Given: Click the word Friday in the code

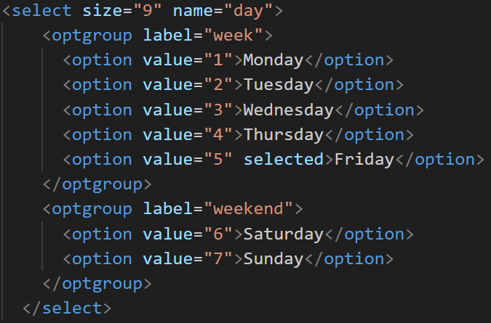Looking at the screenshot, I should coord(364,160).
